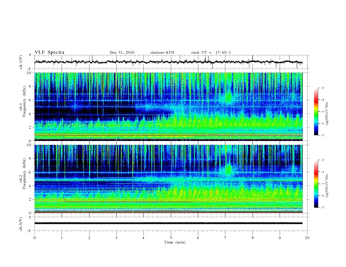Click the "VLF Spectra" plot title
Screen dimensions: 346x267
tap(49, 52)
